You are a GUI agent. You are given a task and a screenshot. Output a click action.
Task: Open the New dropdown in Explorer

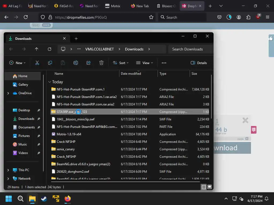tap(17, 63)
